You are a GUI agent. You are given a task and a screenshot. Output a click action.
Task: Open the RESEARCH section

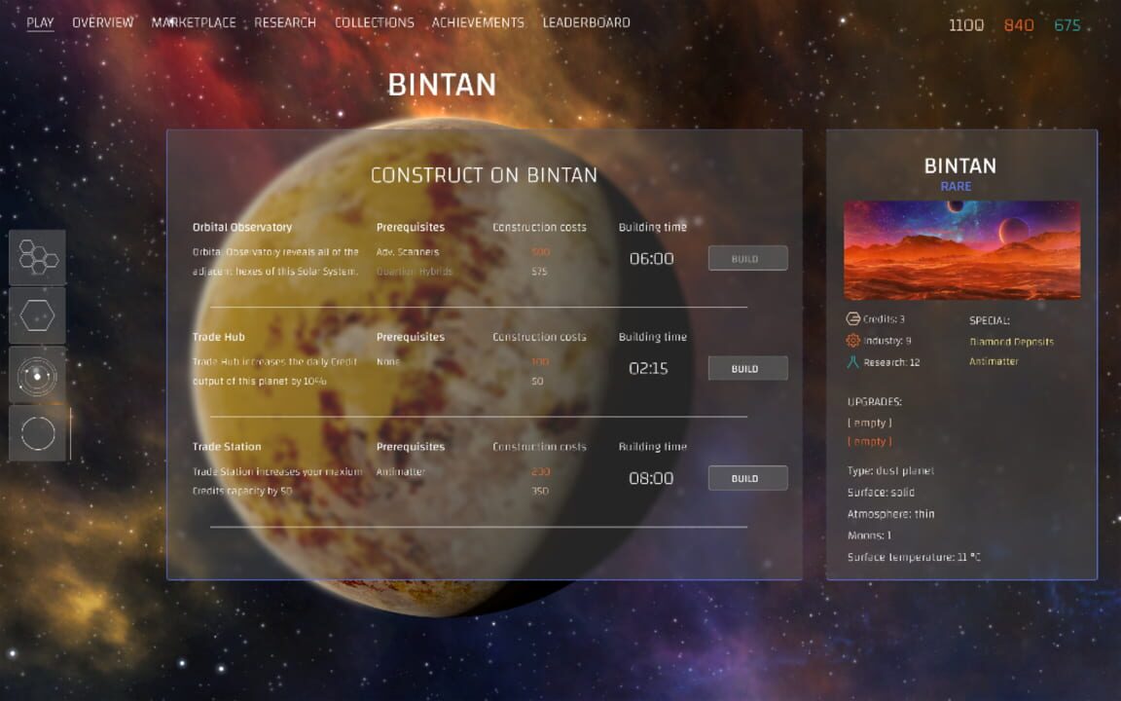pos(285,21)
